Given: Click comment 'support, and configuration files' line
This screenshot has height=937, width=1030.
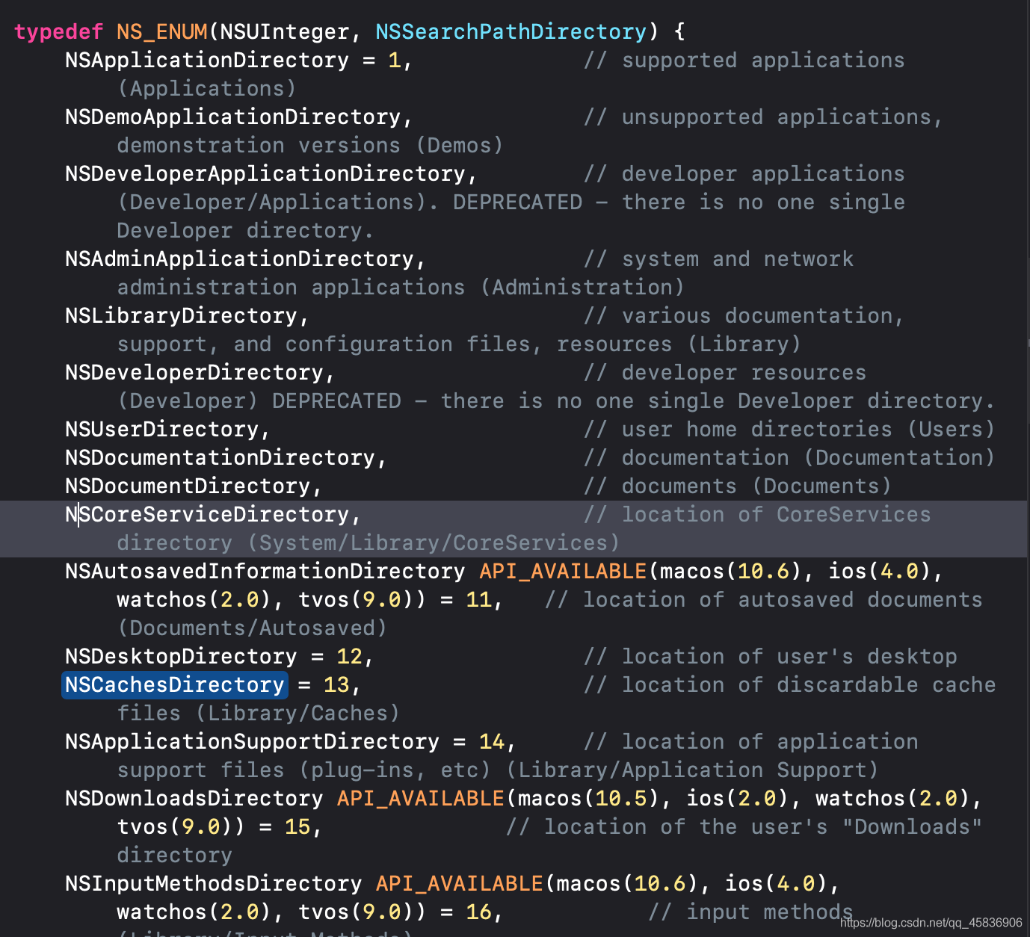Looking at the screenshot, I should pyautogui.click(x=459, y=344).
